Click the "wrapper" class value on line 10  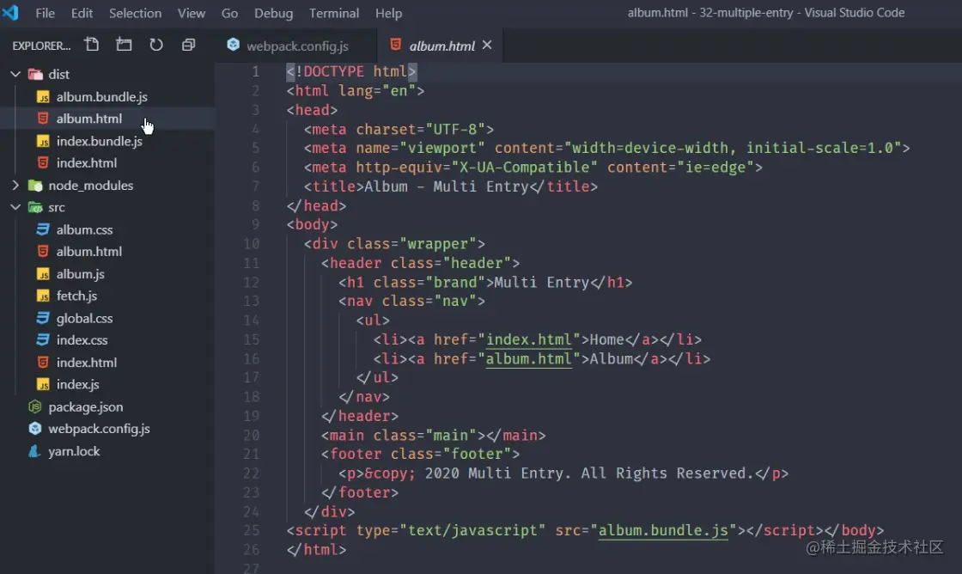[438, 244]
